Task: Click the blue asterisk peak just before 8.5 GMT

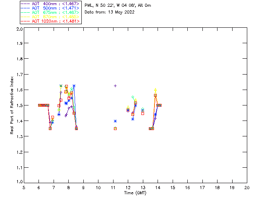Action: 74,86
